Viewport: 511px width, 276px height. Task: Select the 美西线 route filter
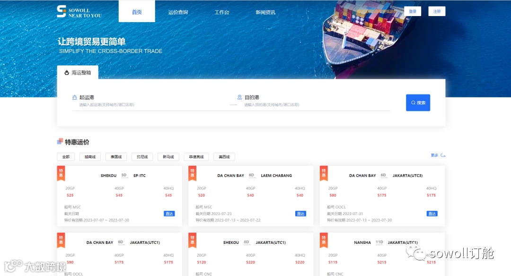tap(224, 157)
